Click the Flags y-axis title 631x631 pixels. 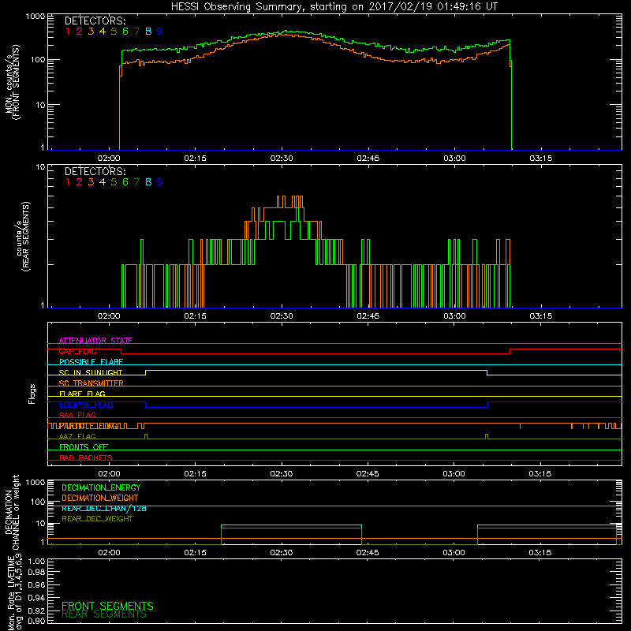click(x=32, y=394)
